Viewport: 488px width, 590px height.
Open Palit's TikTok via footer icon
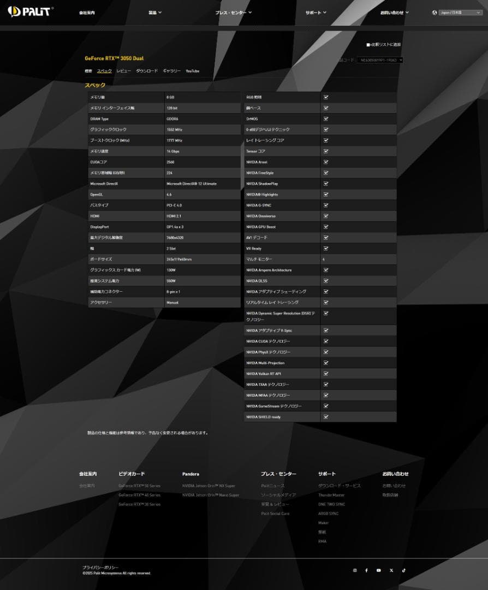point(404,570)
